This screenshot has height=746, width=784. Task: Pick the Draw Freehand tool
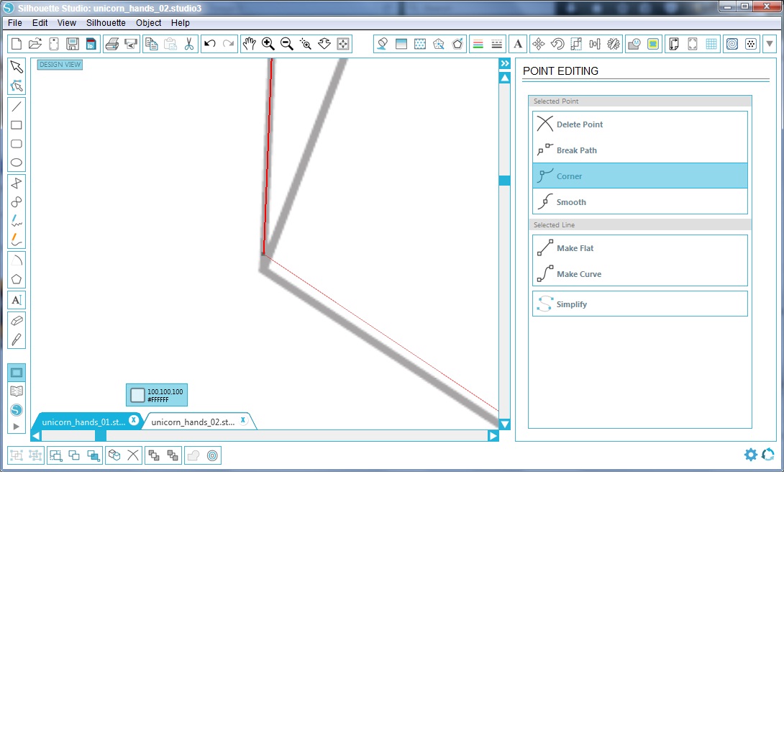(17, 221)
